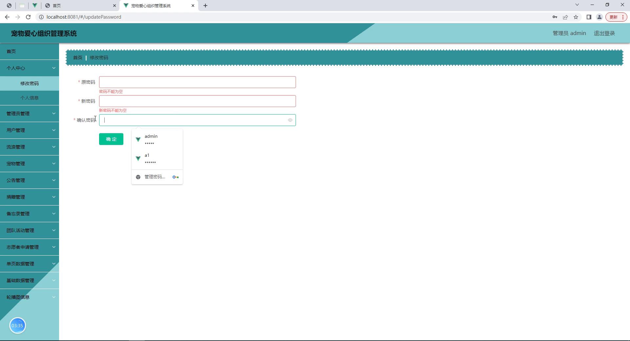Expand 团队活动管理 menu
630x341 pixels.
[x=30, y=230]
